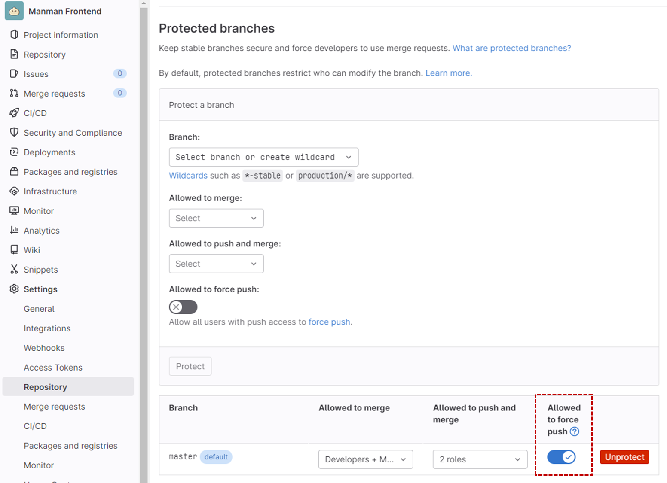Viewport: 667px width, 483px height.
Task: Go to Webhooks under Settings
Action: pos(44,348)
